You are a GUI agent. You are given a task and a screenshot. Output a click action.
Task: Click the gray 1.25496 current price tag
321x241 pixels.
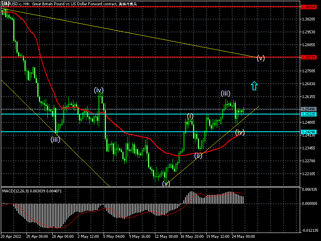coord(309,109)
